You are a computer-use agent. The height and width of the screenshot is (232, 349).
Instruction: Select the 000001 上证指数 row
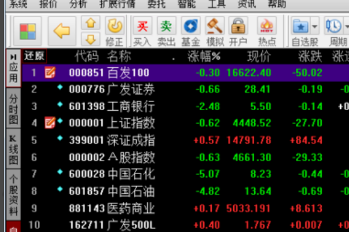[186, 123]
